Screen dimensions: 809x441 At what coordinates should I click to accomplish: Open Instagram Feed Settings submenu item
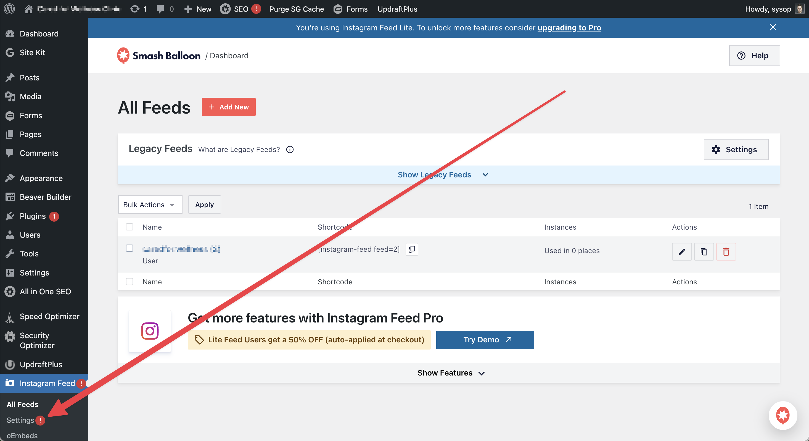[x=20, y=420]
